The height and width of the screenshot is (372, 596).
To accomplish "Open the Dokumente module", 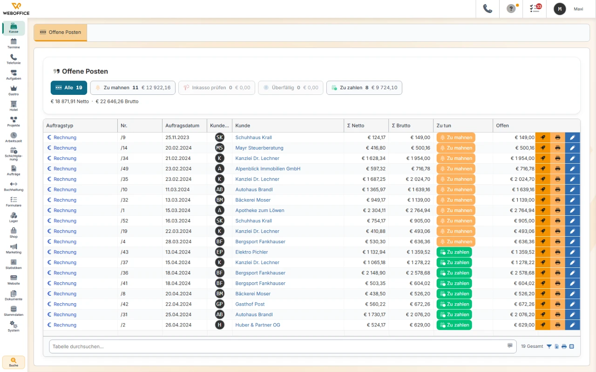I will click(14, 296).
